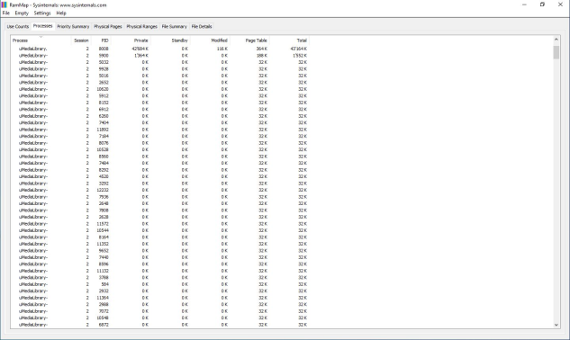Open the Settings menu

click(42, 13)
